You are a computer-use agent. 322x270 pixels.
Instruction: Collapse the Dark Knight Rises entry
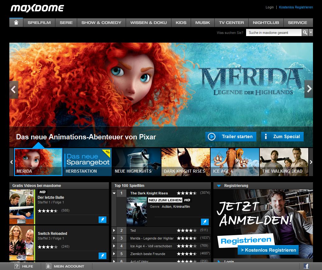[114, 193]
